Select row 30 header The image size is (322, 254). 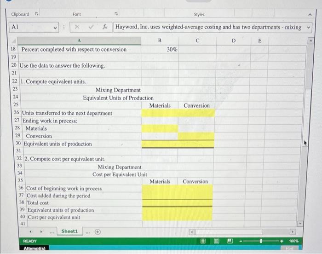(18, 143)
